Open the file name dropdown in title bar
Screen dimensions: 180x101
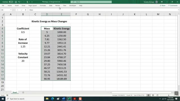61,2
